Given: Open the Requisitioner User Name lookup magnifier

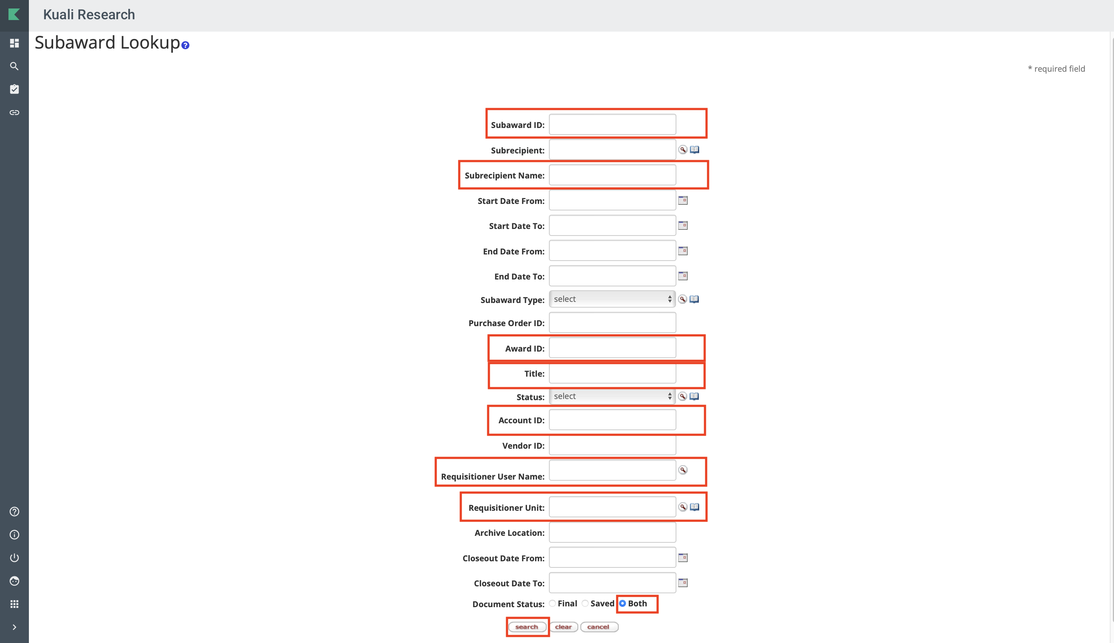Looking at the screenshot, I should click(683, 470).
